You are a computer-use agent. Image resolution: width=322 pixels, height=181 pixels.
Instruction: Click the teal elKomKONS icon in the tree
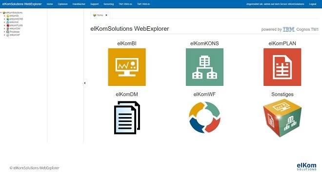[x=8, y=19]
